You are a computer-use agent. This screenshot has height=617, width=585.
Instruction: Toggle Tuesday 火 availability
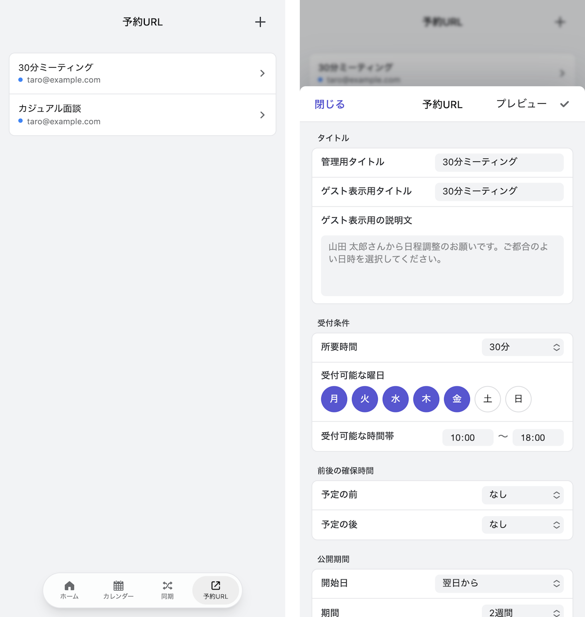pos(365,399)
